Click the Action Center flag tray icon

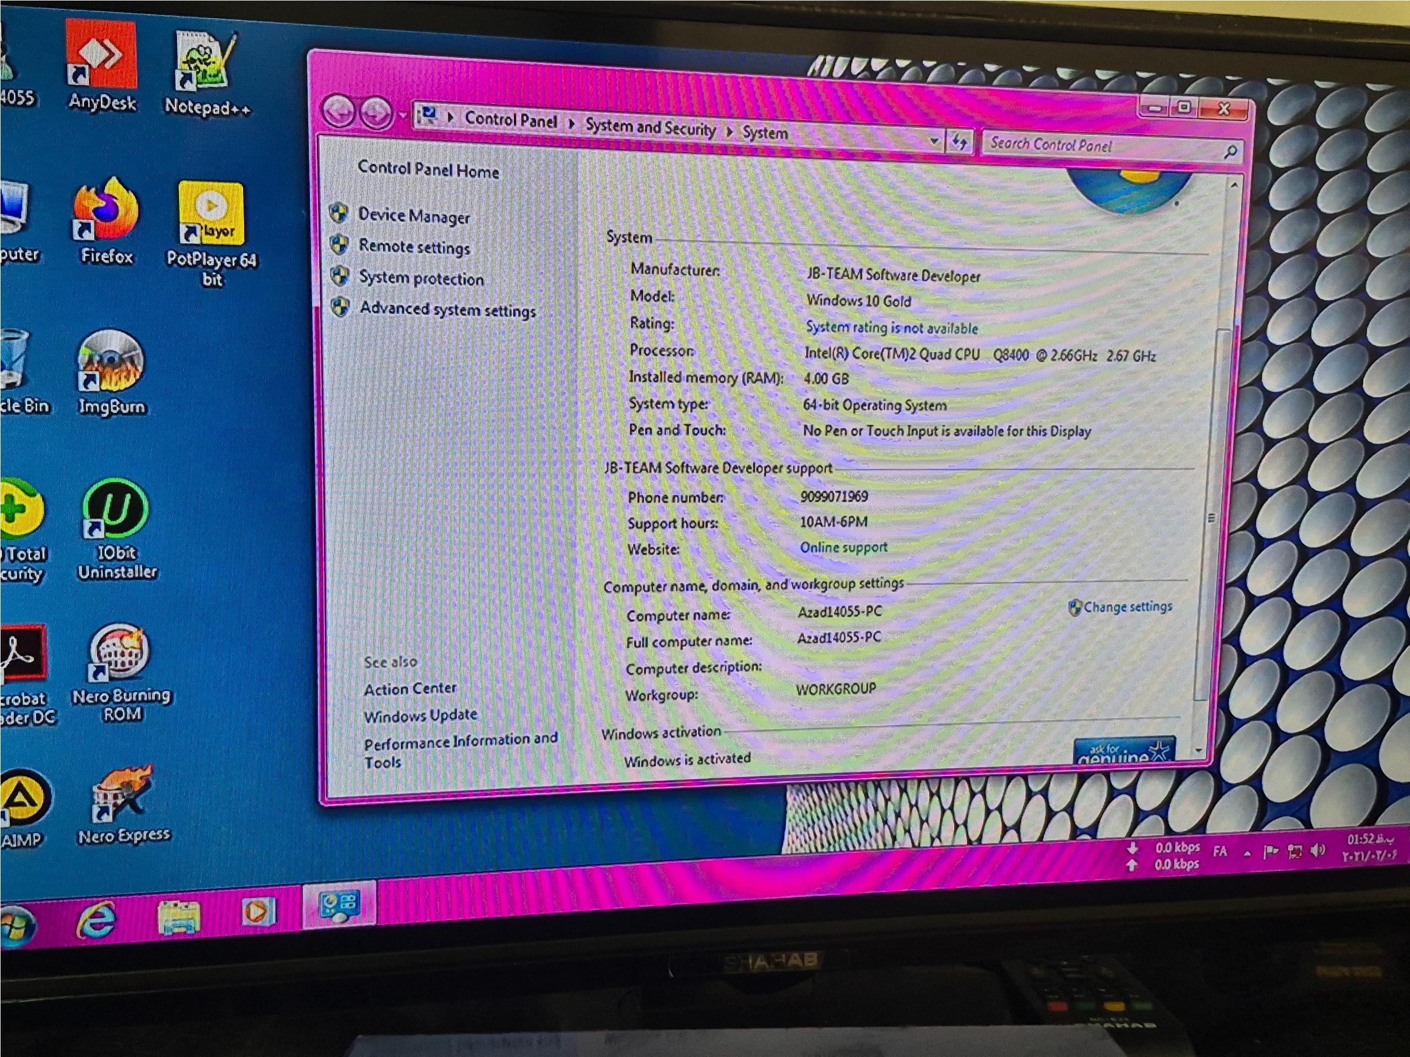click(x=1270, y=852)
